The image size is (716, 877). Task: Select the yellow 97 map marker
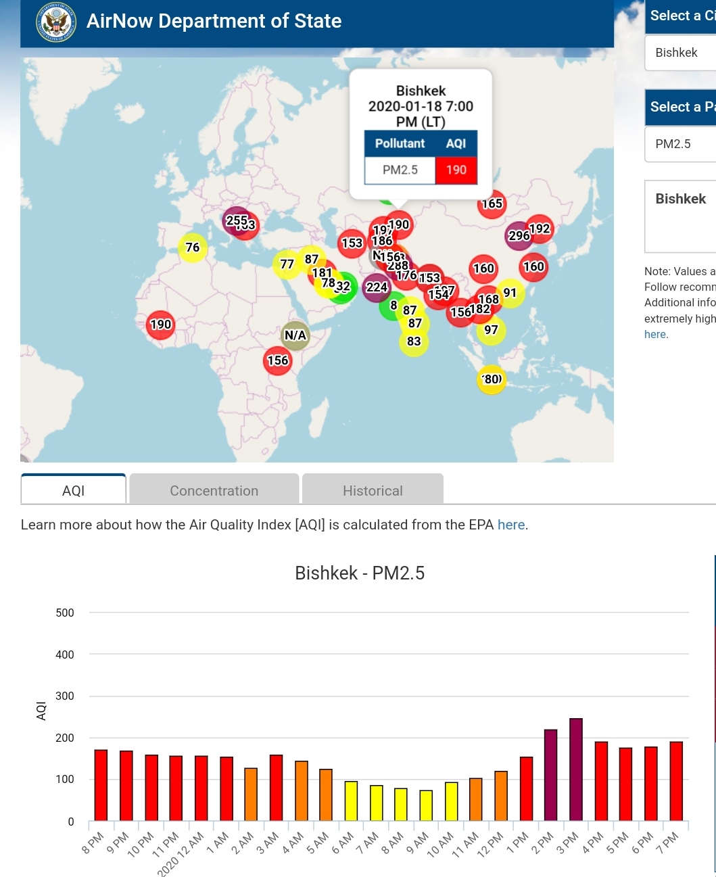click(491, 330)
